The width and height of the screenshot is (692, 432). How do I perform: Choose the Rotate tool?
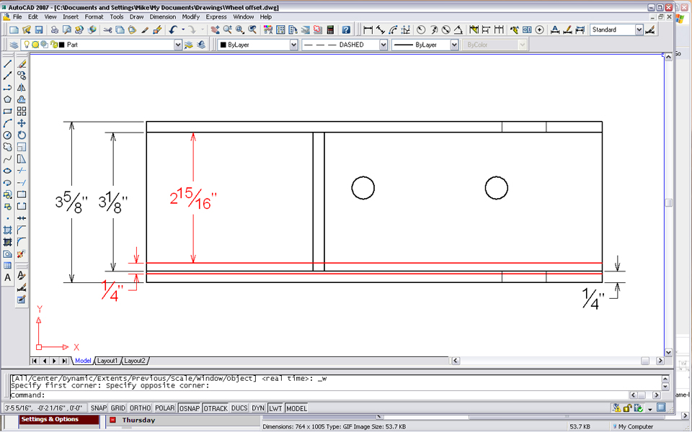point(22,135)
